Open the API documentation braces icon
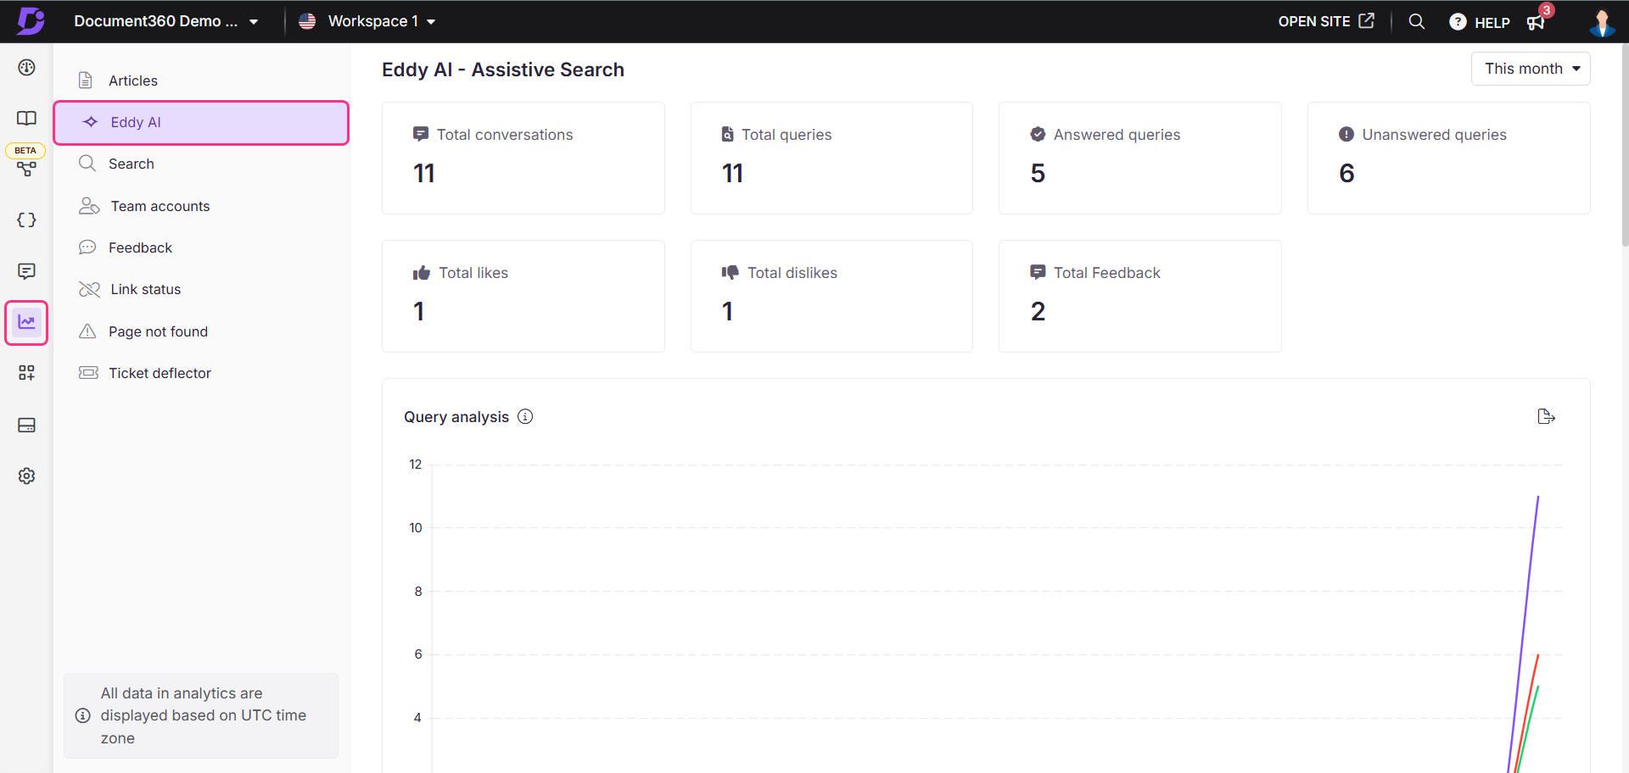 click(26, 220)
